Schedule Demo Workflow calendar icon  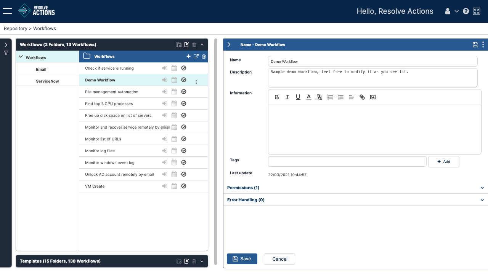(174, 80)
